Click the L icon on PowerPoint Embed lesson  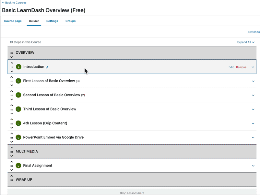click(x=18, y=137)
